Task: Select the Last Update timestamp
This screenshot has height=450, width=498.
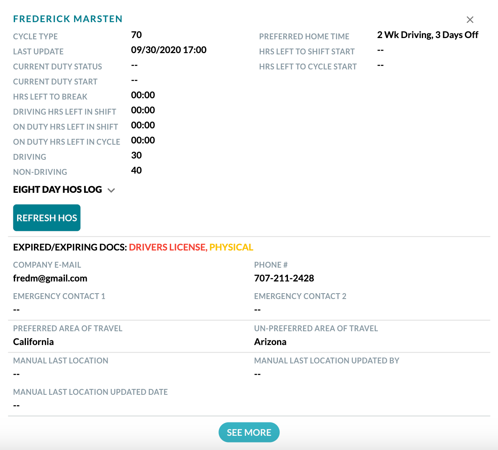Action: (169, 49)
